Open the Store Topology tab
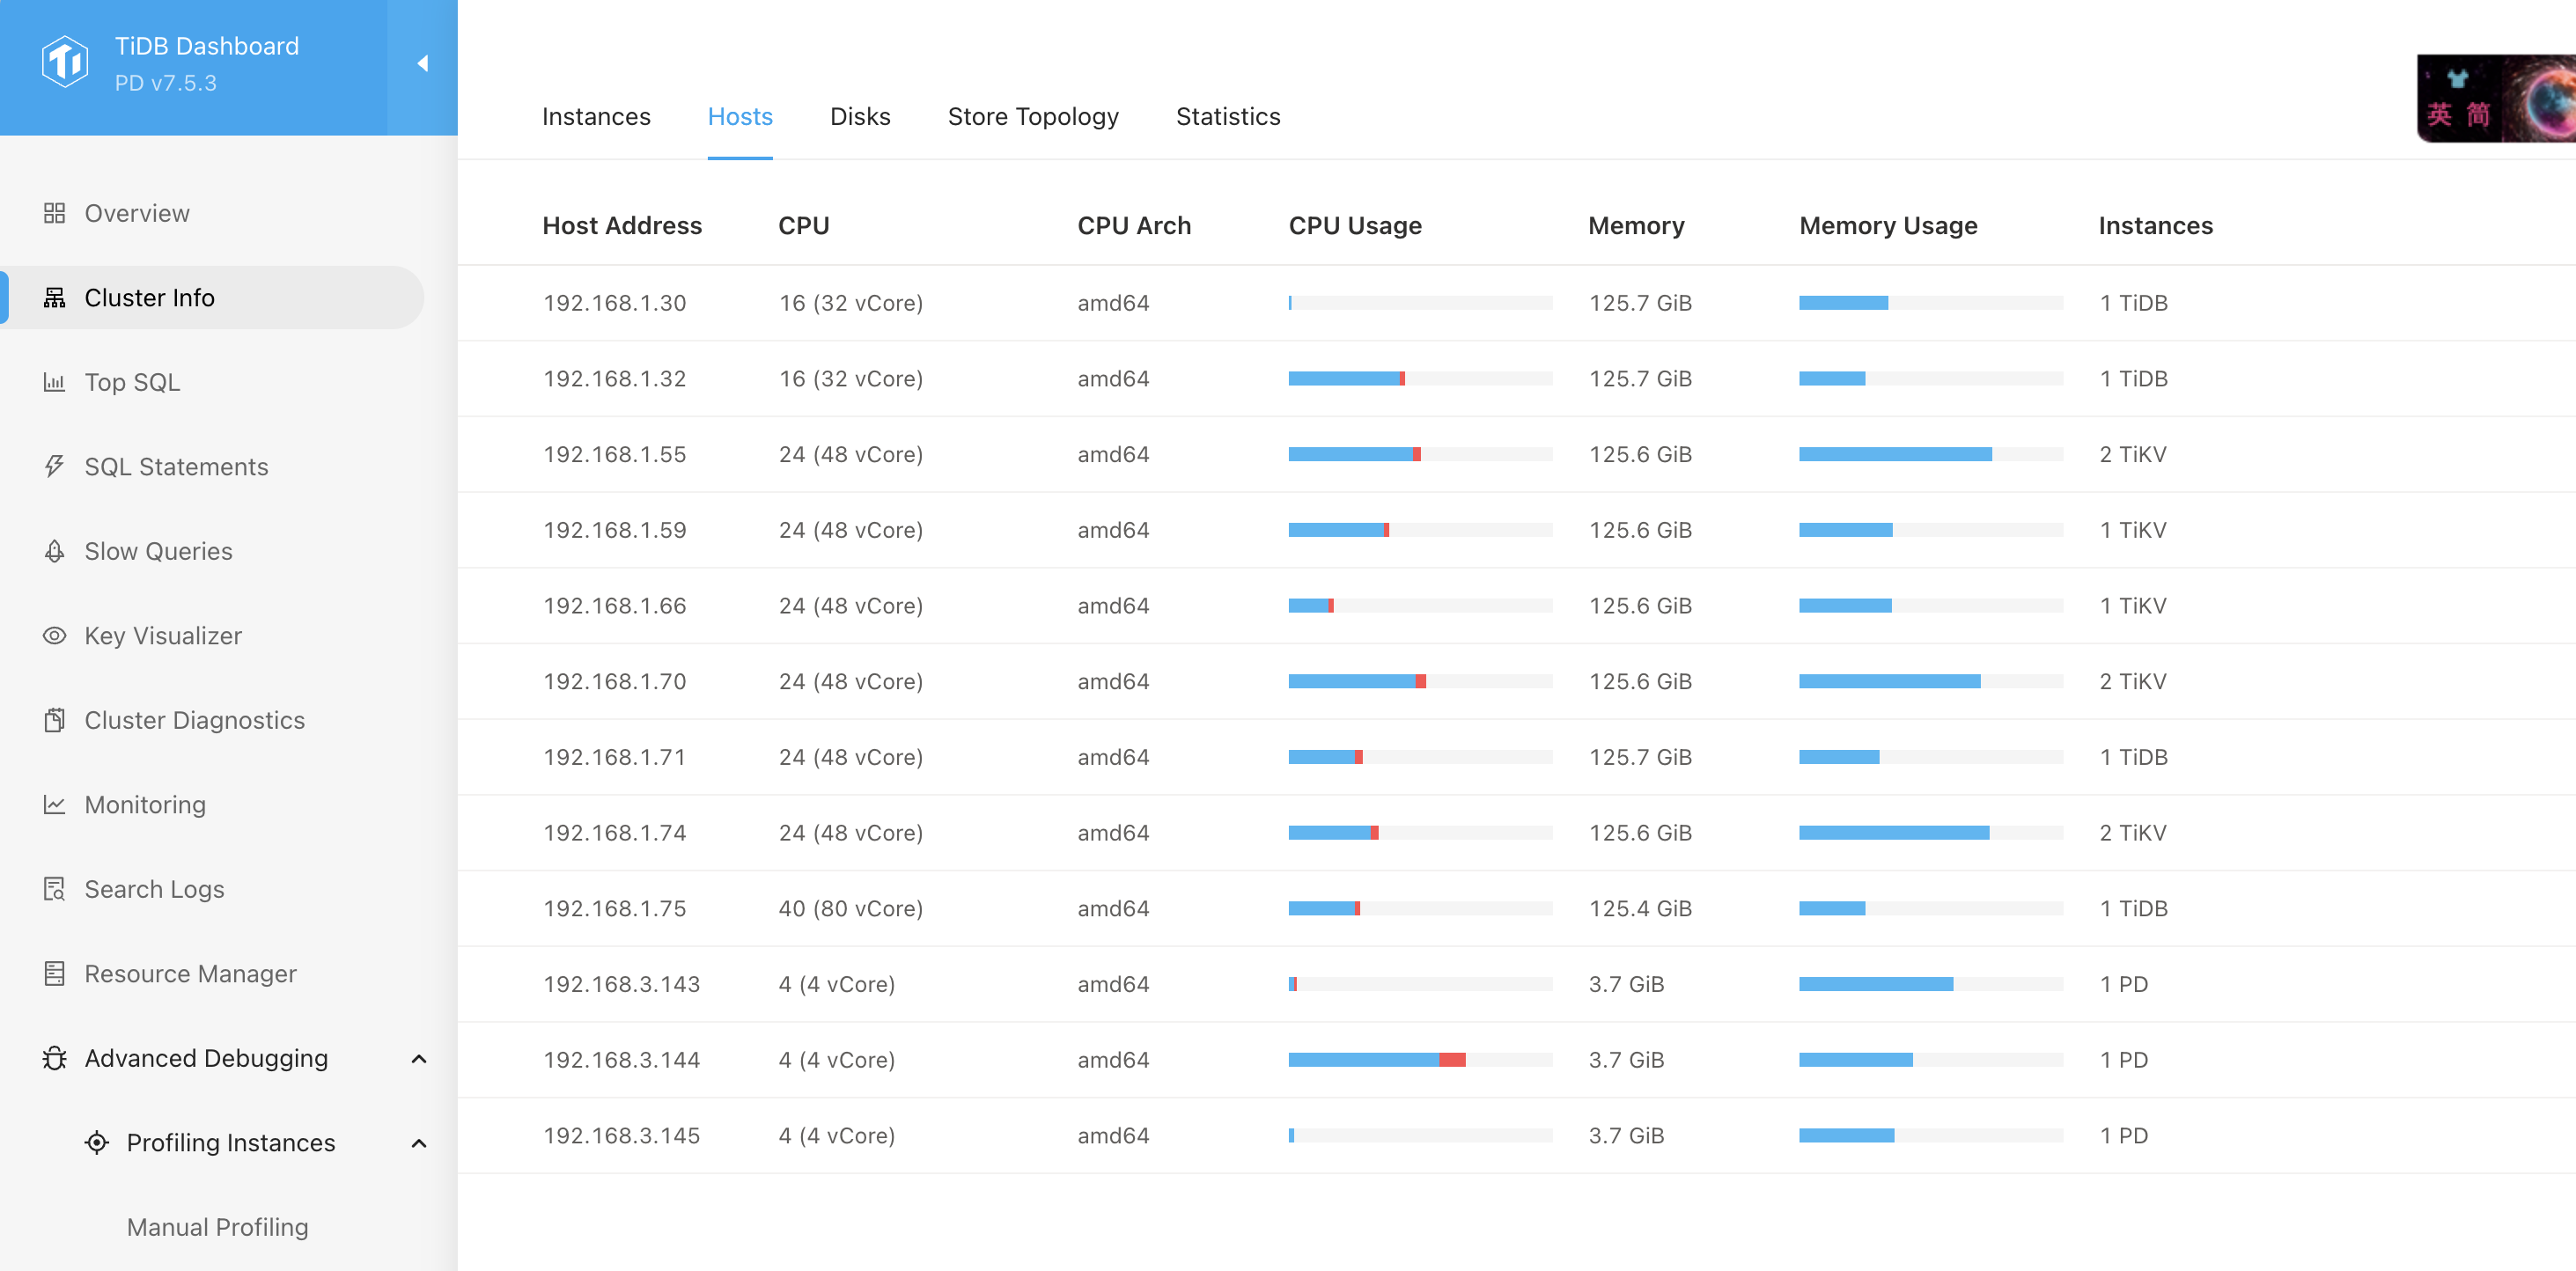Viewport: 2576px width, 1271px height. pyautogui.click(x=1033, y=117)
